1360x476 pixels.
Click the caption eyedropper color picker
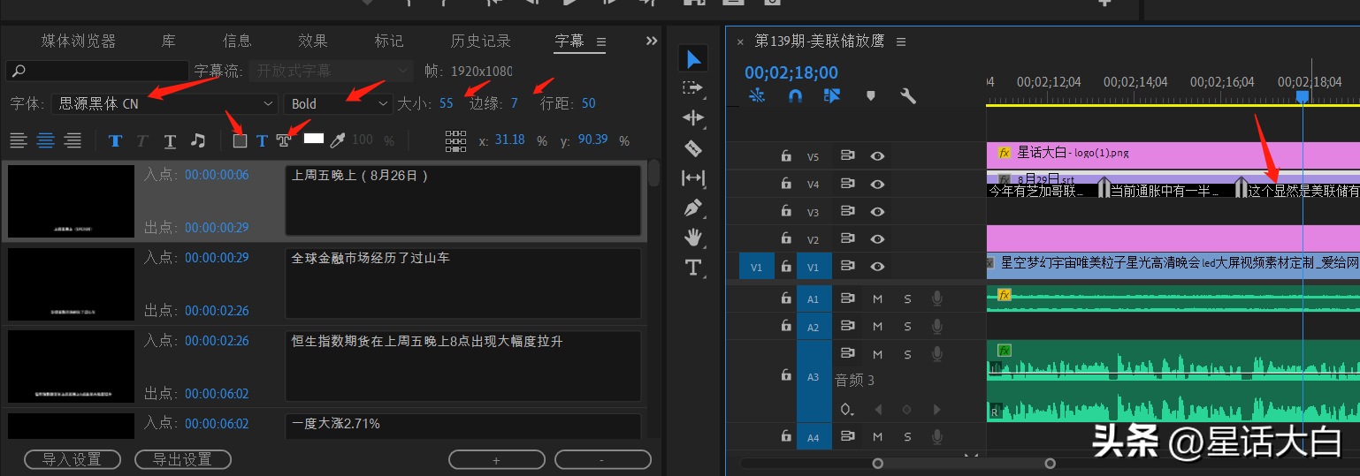[337, 140]
